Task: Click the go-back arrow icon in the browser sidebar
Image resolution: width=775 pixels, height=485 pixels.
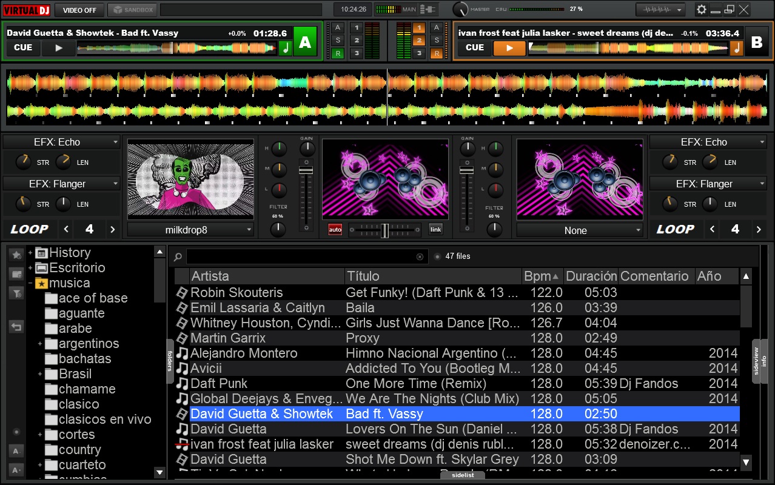Action: pos(16,327)
